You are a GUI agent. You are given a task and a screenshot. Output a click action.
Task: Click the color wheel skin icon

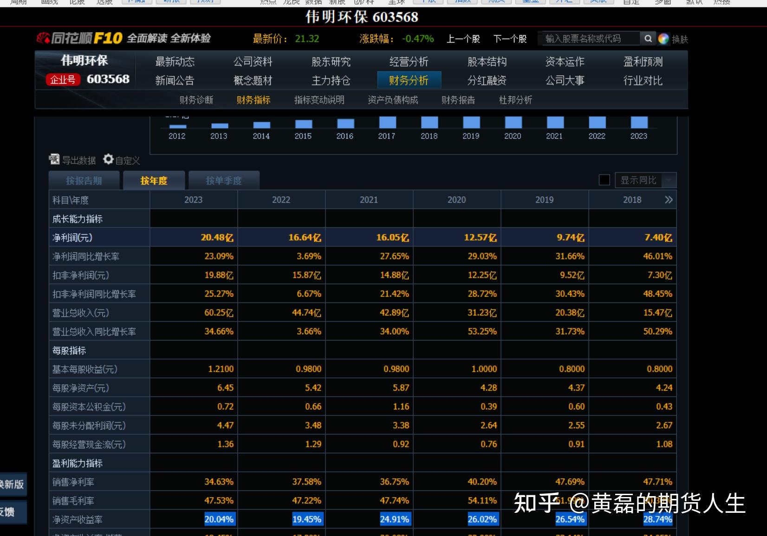(x=663, y=39)
